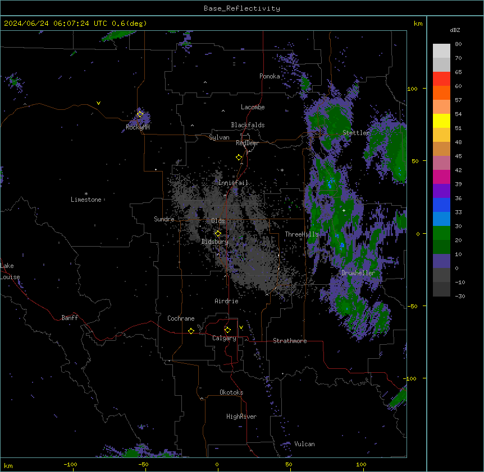Click the Cochrane label
484x472 pixels.
pos(181,318)
